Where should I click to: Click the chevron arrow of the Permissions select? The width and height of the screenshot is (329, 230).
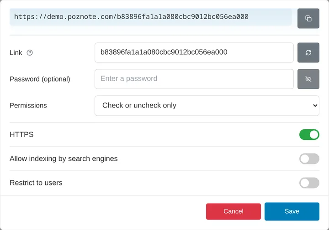[x=315, y=106]
